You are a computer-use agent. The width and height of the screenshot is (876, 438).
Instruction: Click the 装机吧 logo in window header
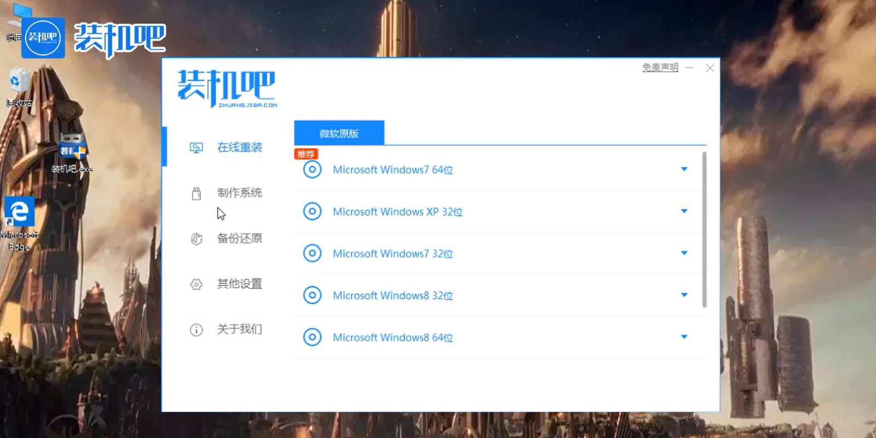[227, 88]
